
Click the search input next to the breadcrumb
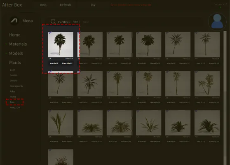coord(86,22)
